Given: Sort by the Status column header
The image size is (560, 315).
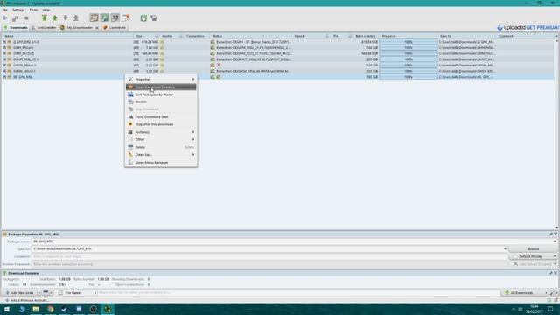Looking at the screenshot, I should [252, 36].
